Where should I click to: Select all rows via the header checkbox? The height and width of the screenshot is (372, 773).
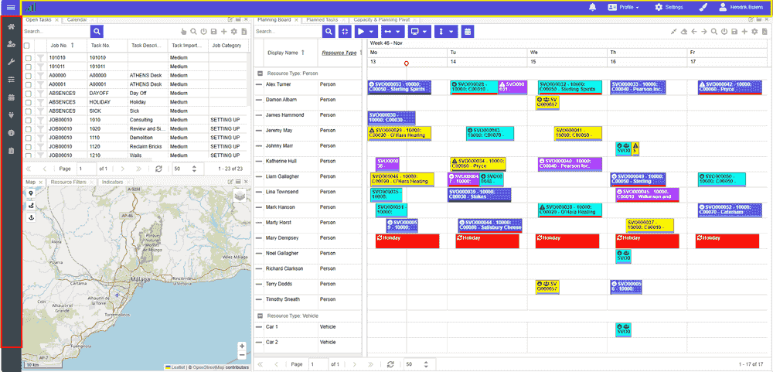pos(27,46)
